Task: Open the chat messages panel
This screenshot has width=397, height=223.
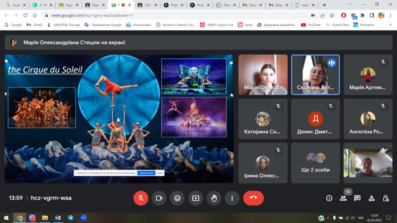Action: [357, 198]
